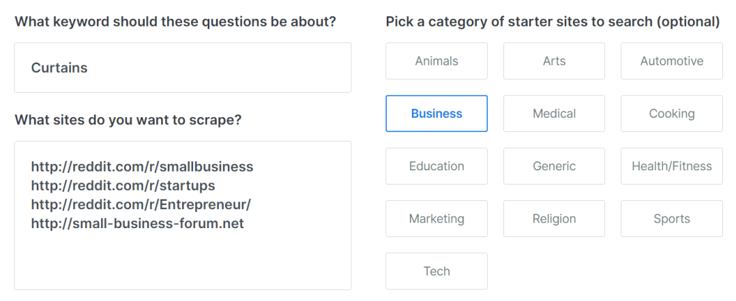Select the Marketing category
736x301 pixels.
coord(437,219)
